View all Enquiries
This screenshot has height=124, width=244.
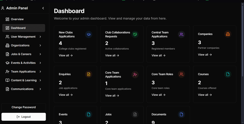[x=66, y=95]
